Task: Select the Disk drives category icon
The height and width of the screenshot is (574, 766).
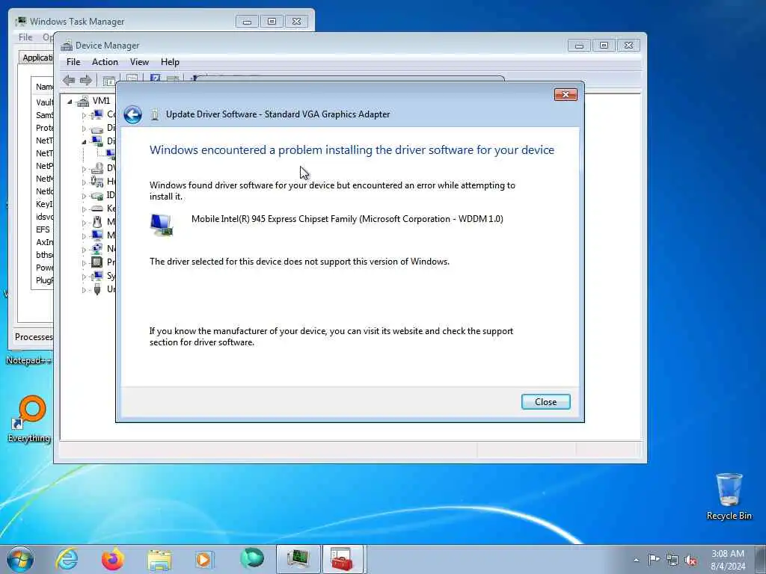Action: 97,129
